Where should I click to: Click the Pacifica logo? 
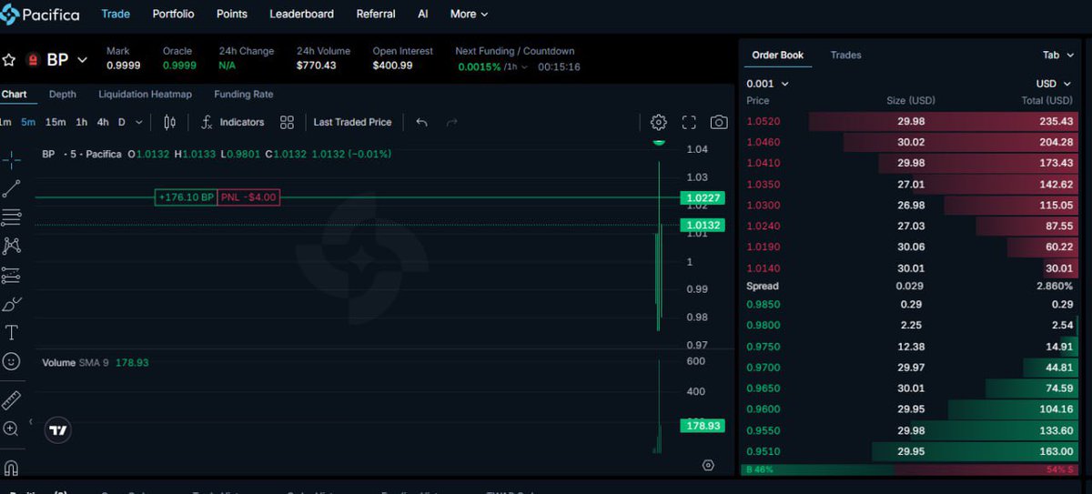coord(40,15)
